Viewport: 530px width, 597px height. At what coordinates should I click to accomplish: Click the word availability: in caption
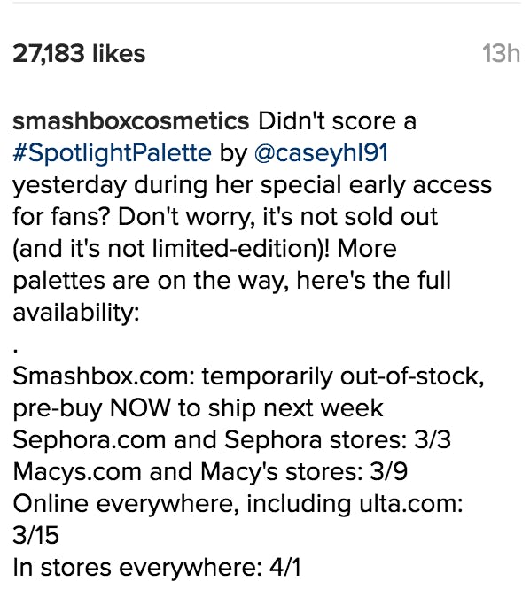76,313
